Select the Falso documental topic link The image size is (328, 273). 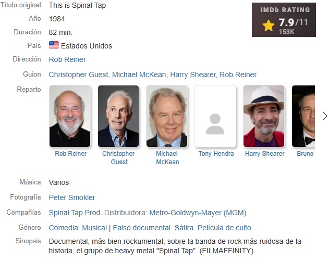tap(142, 228)
